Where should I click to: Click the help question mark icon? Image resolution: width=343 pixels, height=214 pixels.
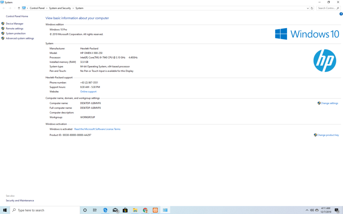click(x=341, y=14)
